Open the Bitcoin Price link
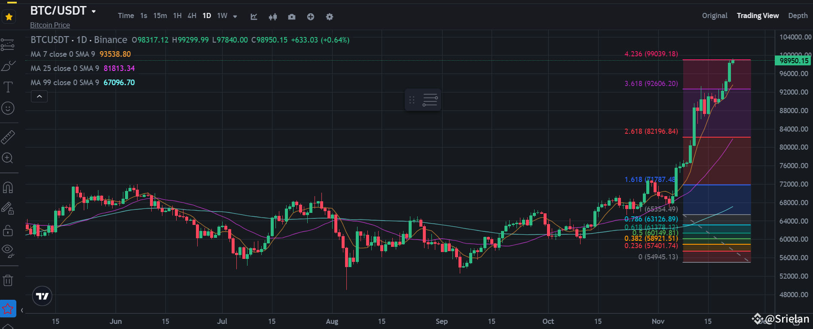Screen dimensions: 813x329 pyautogui.click(x=50, y=25)
